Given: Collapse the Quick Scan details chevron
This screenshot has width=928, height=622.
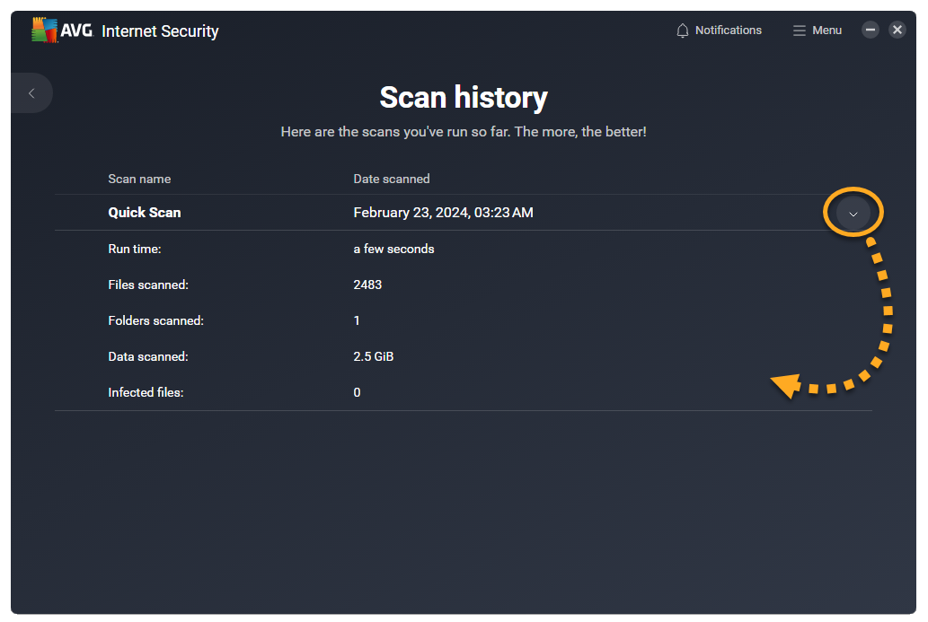Looking at the screenshot, I should coord(853,214).
